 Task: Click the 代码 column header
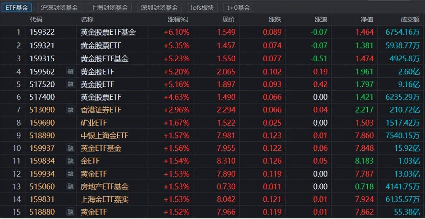tap(36, 20)
